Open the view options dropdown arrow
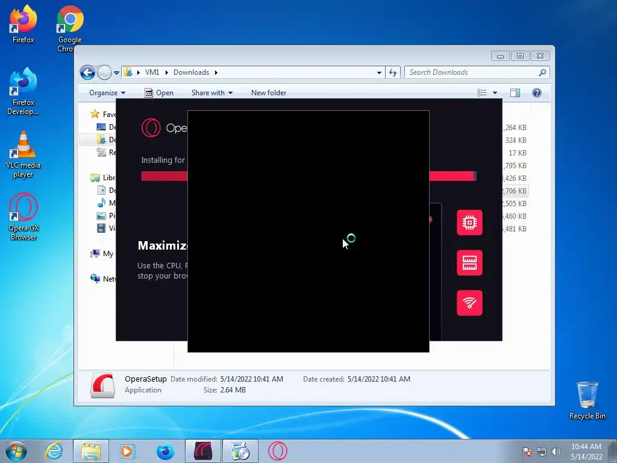Image resolution: width=617 pixels, height=463 pixels. [495, 93]
